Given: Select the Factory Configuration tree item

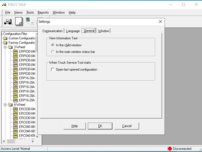Looking at the screenshot, I should [x=22, y=43].
